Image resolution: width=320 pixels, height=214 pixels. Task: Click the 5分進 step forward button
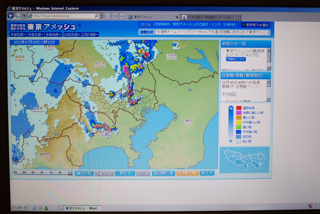(104, 173)
